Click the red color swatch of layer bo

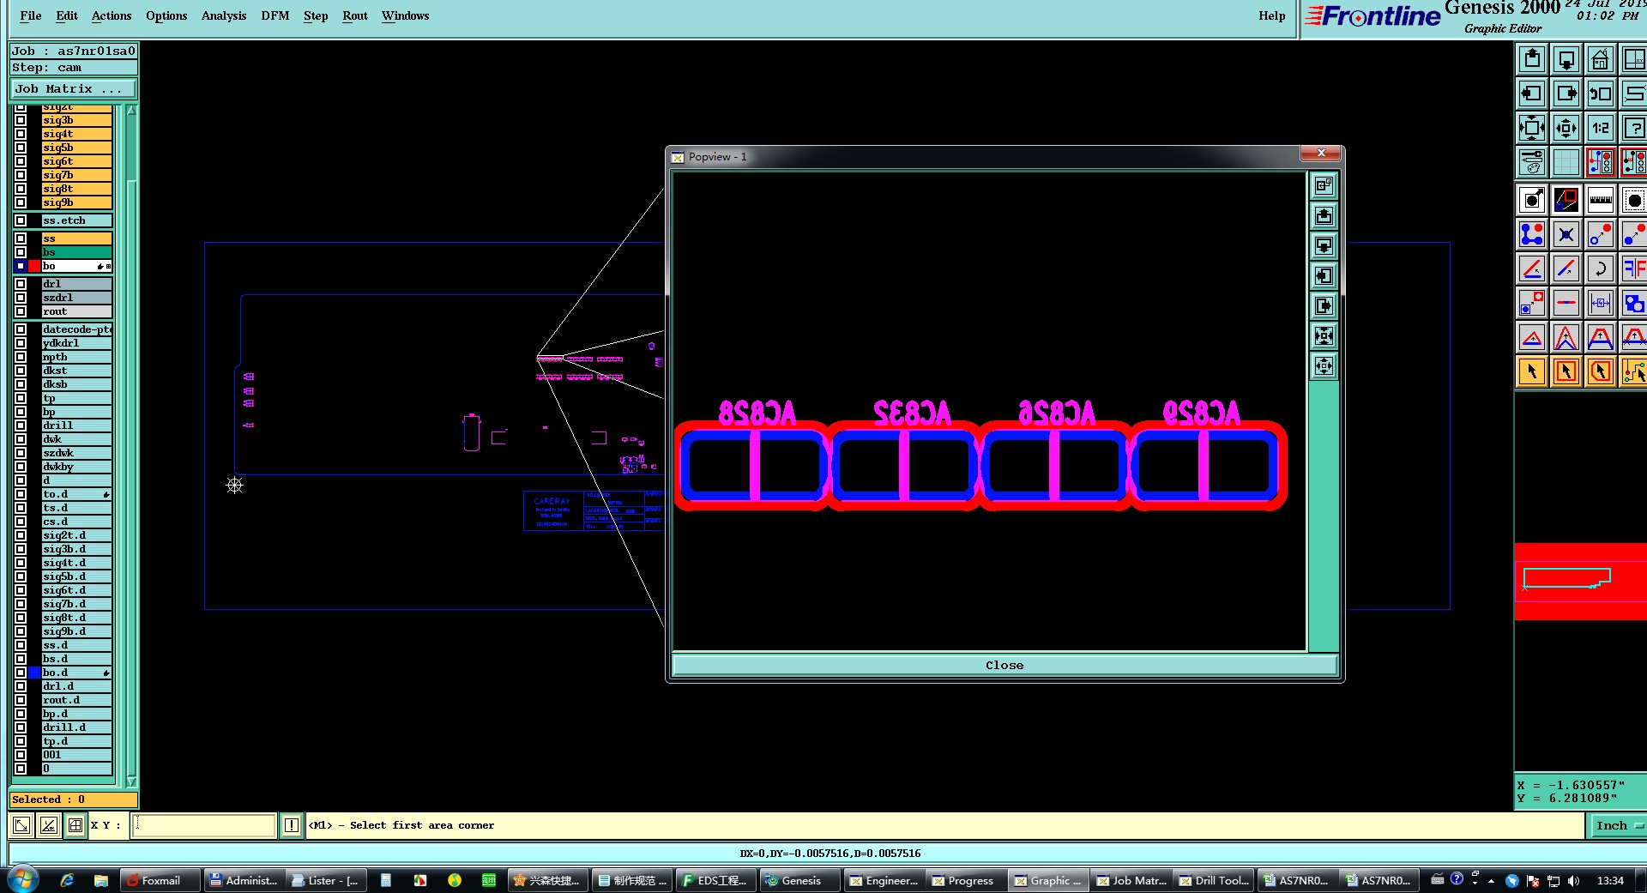click(x=34, y=266)
